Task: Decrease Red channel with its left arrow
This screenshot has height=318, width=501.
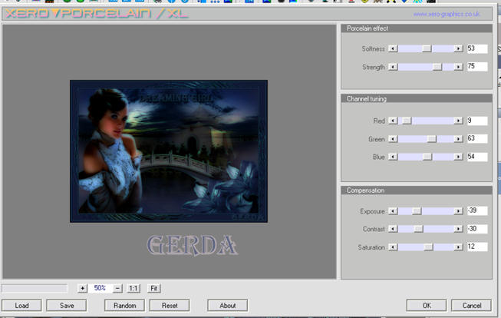Action: click(393, 121)
